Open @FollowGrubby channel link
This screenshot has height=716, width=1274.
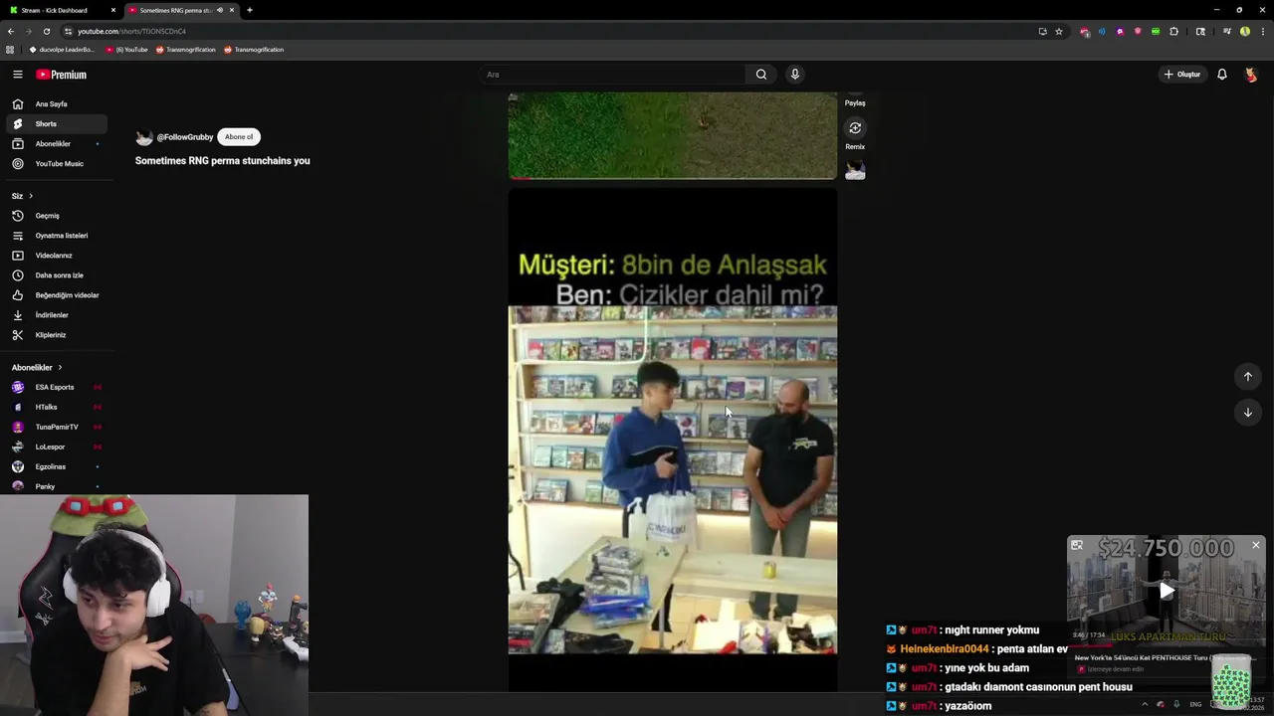point(185,137)
